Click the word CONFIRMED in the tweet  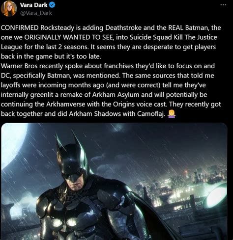20,27
